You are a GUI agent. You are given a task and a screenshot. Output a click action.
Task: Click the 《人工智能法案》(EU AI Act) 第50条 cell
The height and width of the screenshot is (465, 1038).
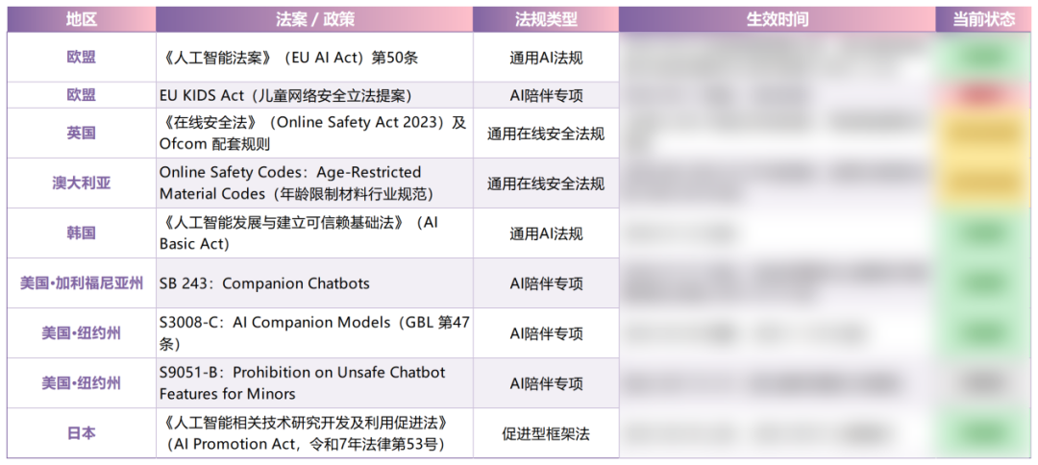pyautogui.click(x=314, y=58)
